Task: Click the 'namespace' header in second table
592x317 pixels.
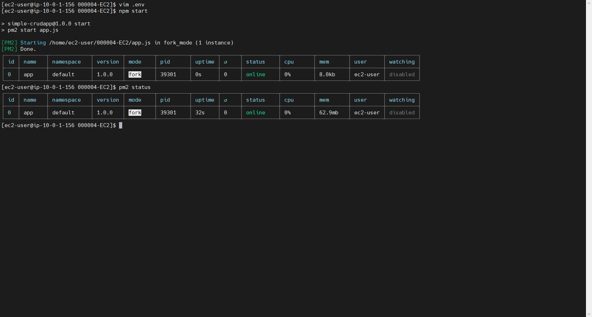Action: pyautogui.click(x=66, y=100)
